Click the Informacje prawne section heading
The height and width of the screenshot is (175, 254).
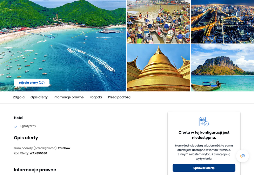click(x=35, y=170)
